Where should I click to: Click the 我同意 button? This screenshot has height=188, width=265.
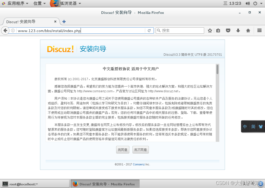coord(123,150)
